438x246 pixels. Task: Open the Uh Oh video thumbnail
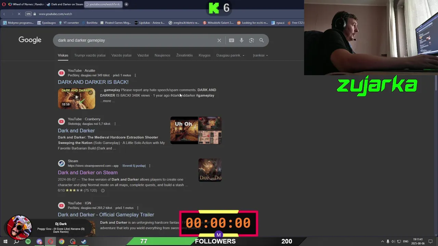click(184, 130)
